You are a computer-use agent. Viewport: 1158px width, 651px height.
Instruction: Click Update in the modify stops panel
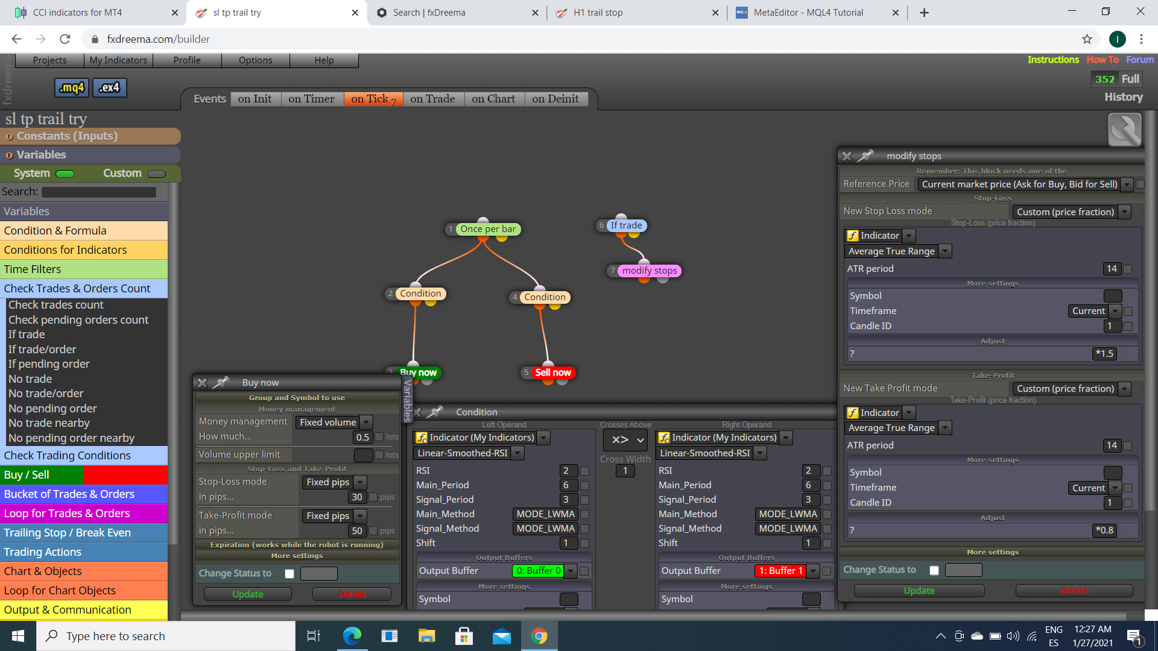[x=919, y=591]
